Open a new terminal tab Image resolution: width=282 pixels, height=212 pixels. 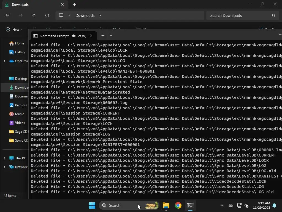103,36
